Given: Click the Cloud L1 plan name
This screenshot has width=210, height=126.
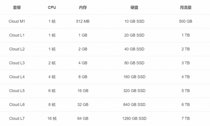Looking at the screenshot, I should pos(17,35).
